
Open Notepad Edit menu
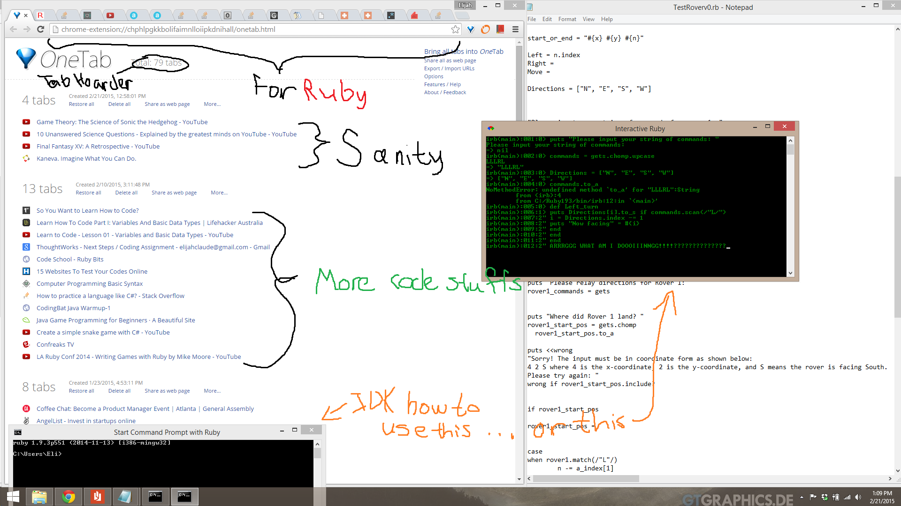tap(547, 19)
